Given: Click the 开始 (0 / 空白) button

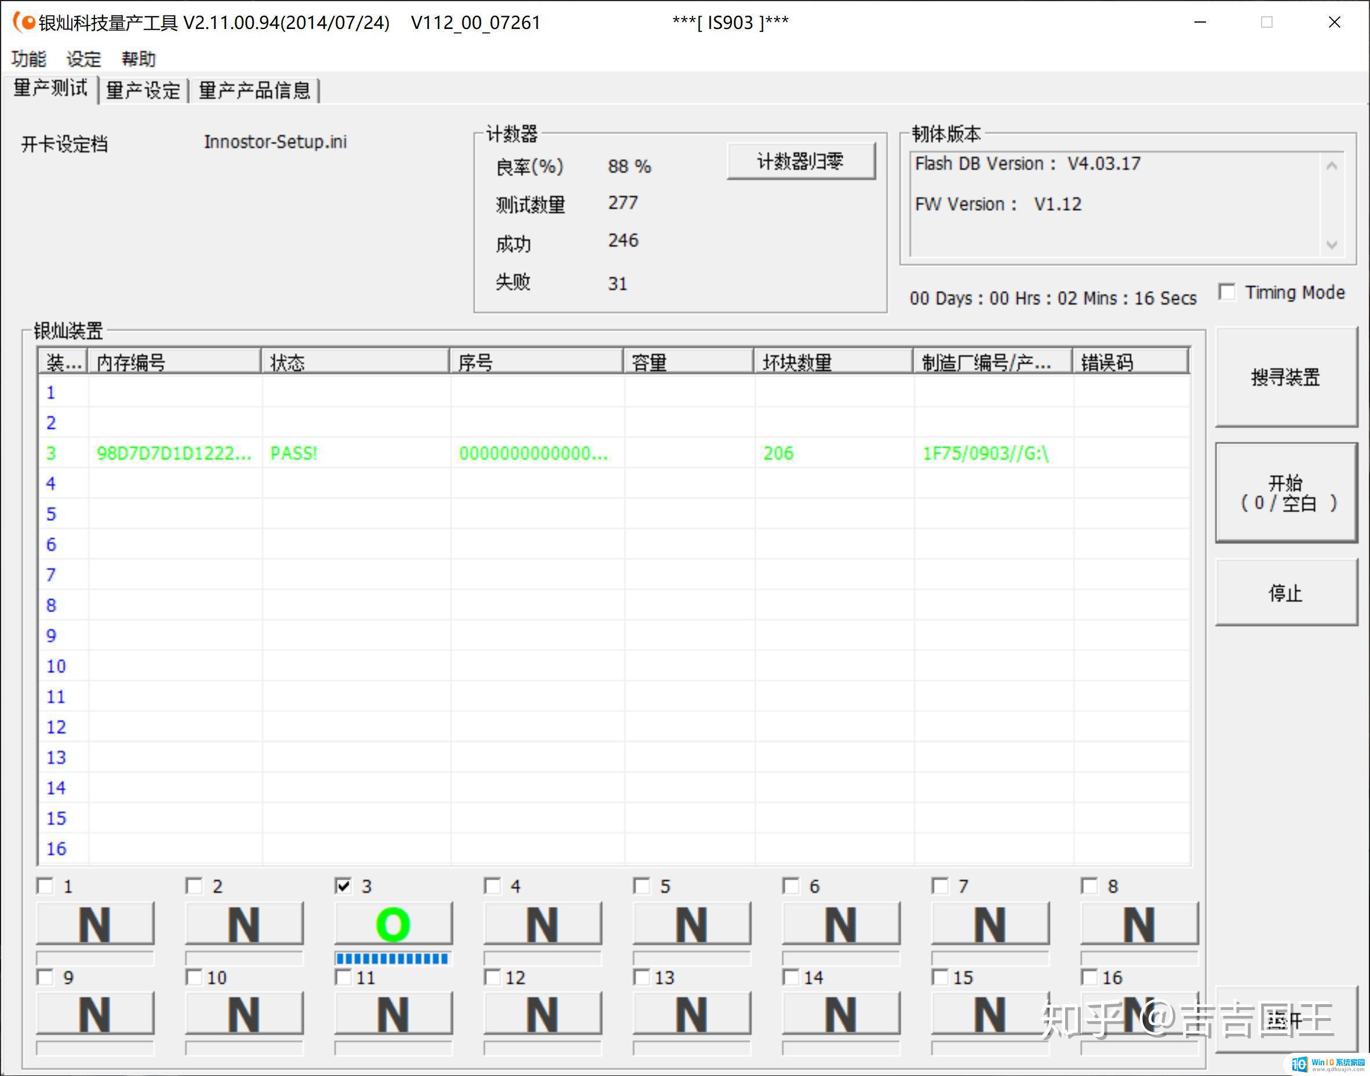Looking at the screenshot, I should 1286,493.
